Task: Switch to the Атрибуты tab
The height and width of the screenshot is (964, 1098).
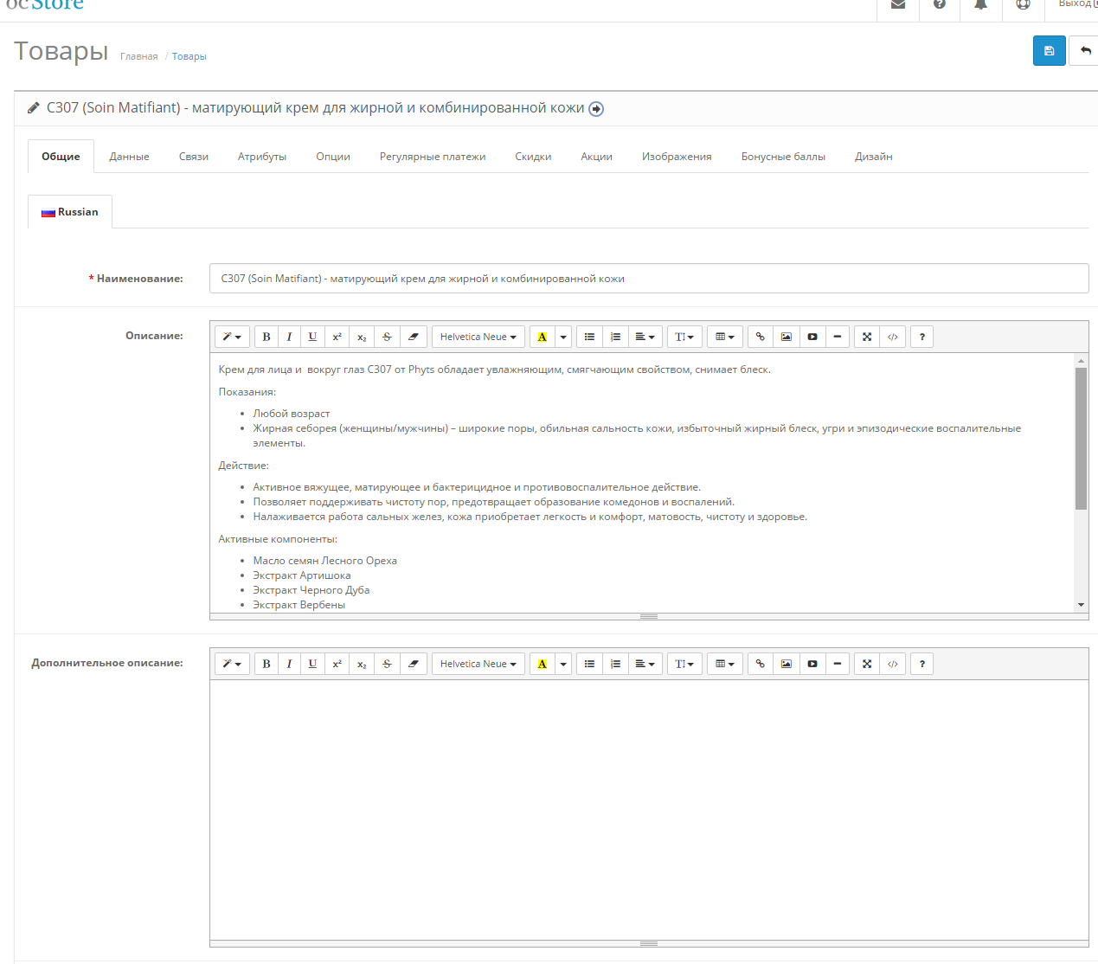Action: coord(262,157)
